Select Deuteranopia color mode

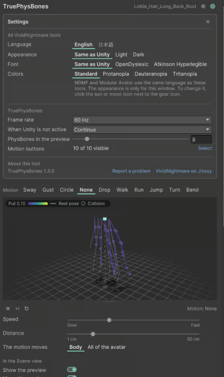click(x=151, y=74)
